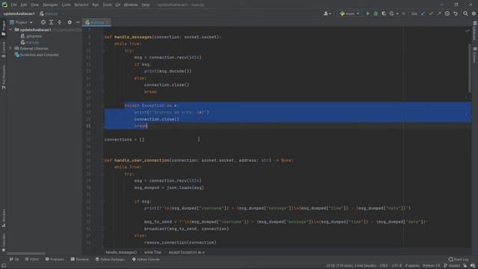Click select opened file target icon
Viewport: 478px width, 269px height.
coord(43,22)
